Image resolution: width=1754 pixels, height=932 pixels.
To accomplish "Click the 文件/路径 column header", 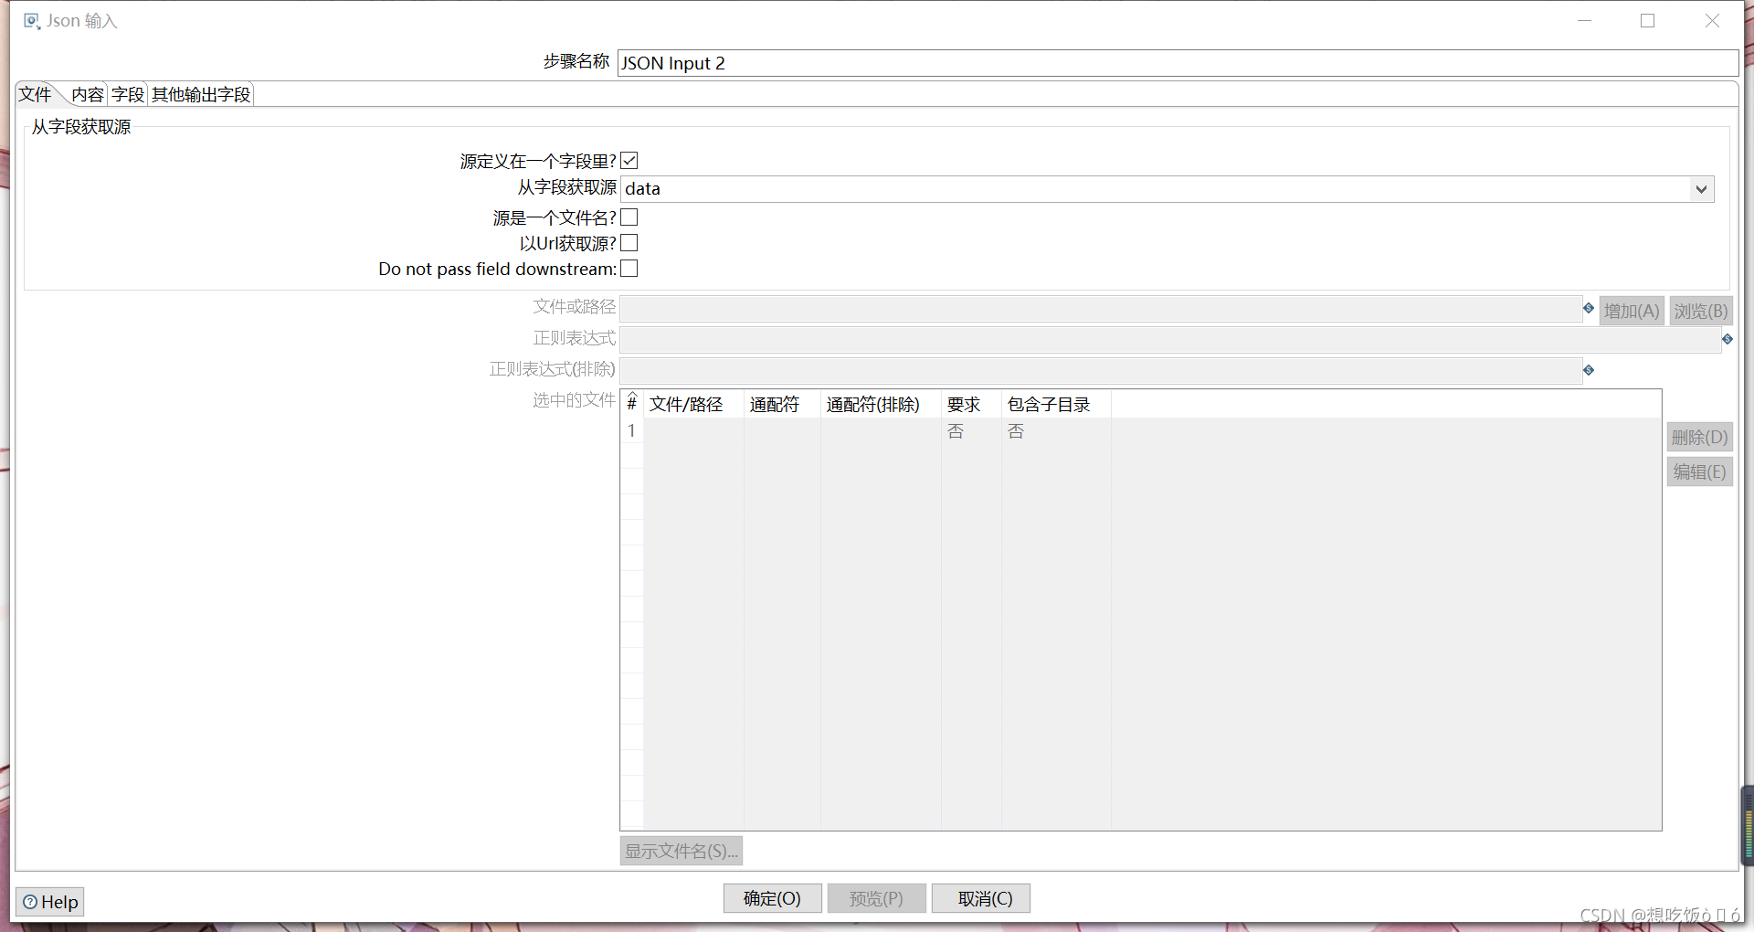I will [x=693, y=404].
